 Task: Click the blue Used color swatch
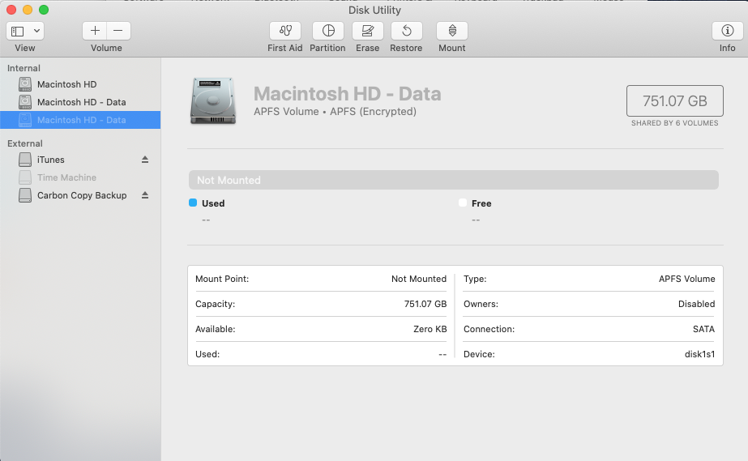[193, 203]
